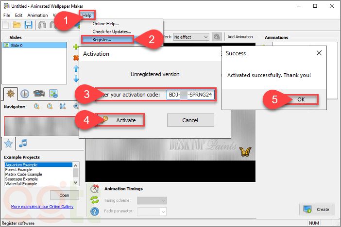
Task: Click the Save floppy disk icon
Action: 28,25
